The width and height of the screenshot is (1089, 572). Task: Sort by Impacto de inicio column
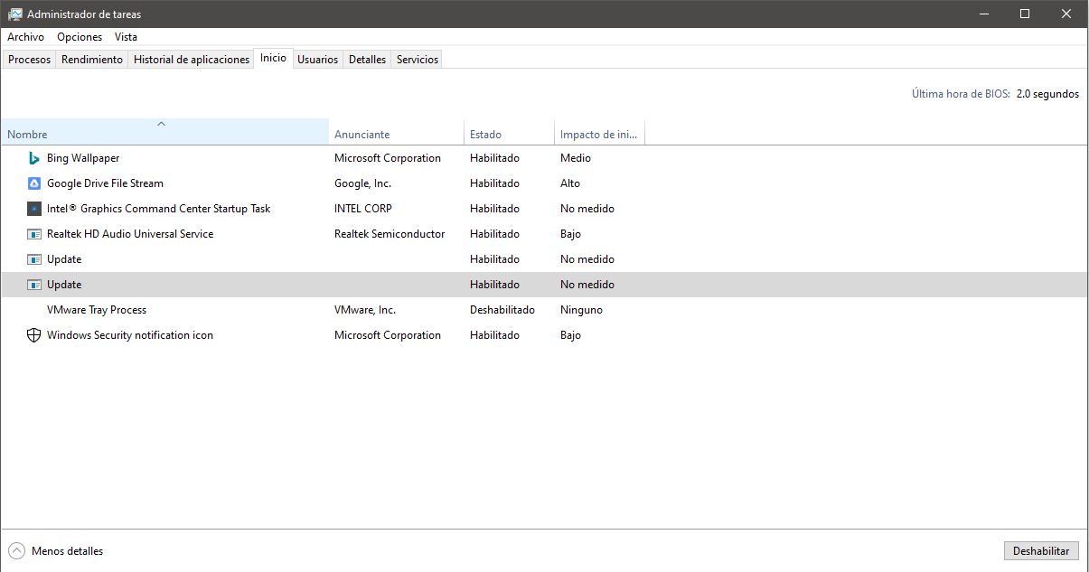click(x=598, y=135)
